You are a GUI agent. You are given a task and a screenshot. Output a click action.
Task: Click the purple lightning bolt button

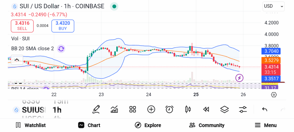tap(239, 78)
